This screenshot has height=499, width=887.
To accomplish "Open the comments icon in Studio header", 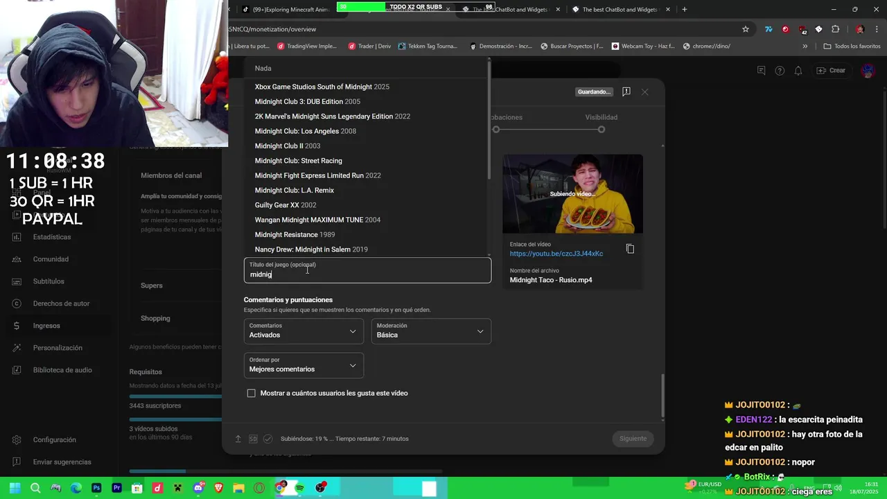I will 761,71.
